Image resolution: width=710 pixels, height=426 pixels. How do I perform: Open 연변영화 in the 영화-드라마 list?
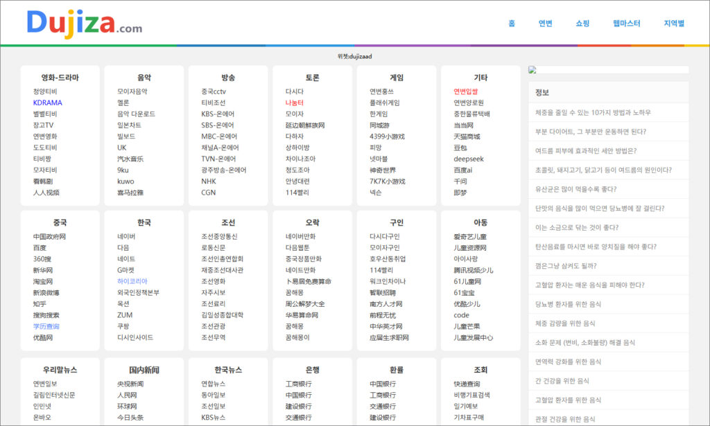[45, 136]
